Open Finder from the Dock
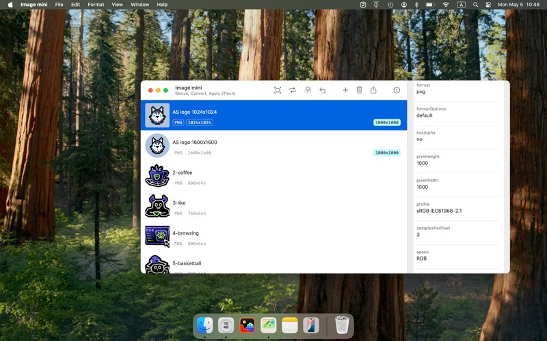This screenshot has width=547, height=341. [204, 326]
